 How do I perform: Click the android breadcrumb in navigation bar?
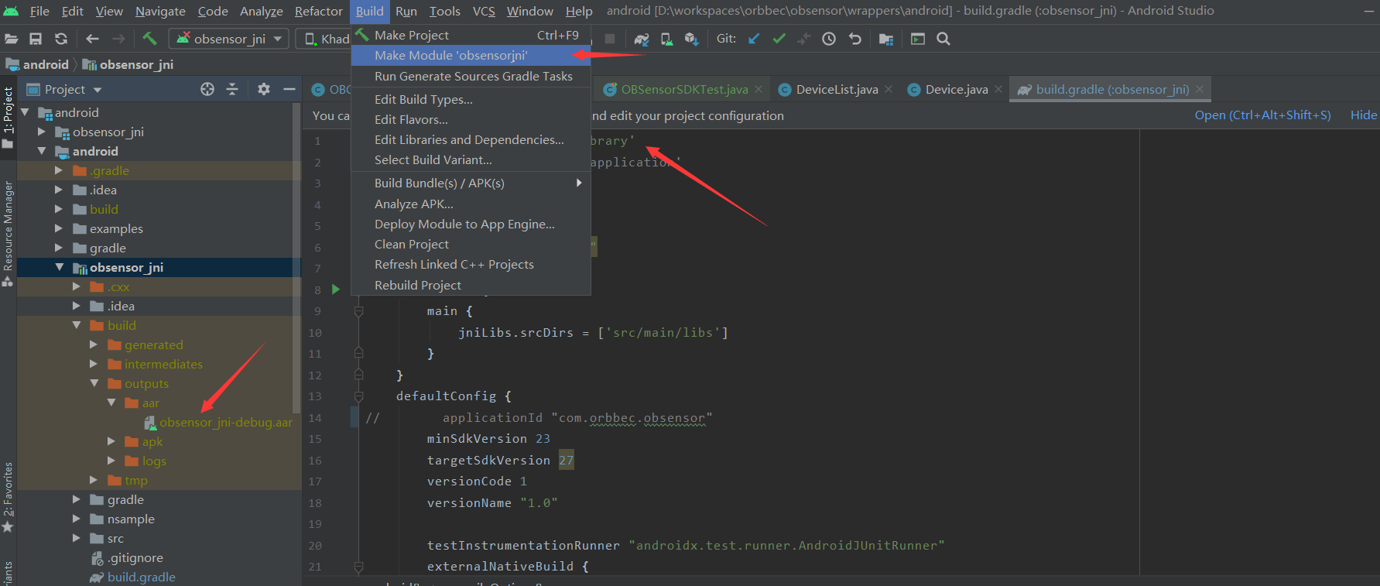coord(37,64)
